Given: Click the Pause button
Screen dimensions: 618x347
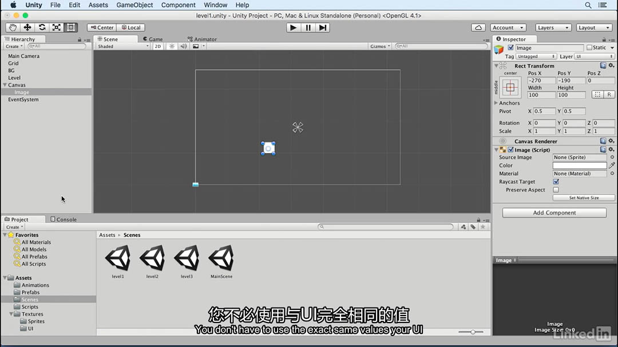Looking at the screenshot, I should tap(308, 27).
